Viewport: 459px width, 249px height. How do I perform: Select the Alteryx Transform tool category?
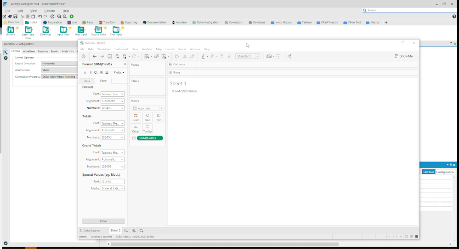point(107,22)
